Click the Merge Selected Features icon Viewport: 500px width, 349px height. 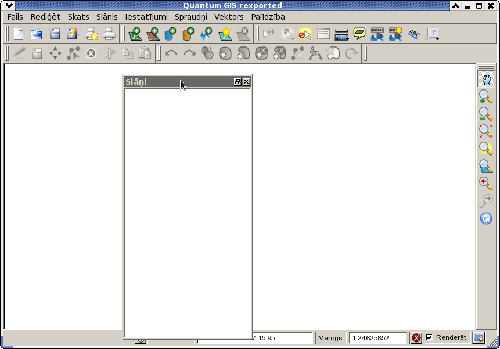pyautogui.click(x=333, y=53)
